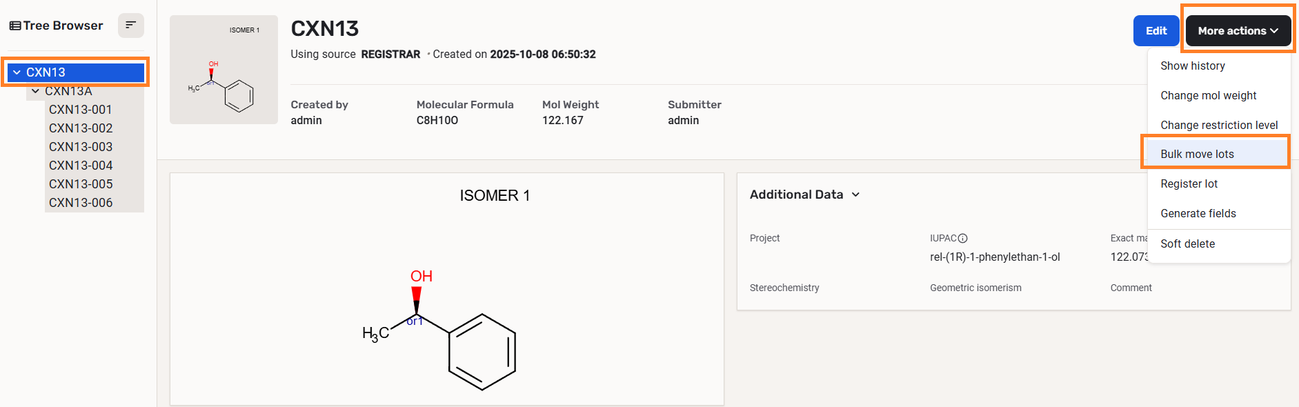Collapse the Additional Data section

click(855, 195)
